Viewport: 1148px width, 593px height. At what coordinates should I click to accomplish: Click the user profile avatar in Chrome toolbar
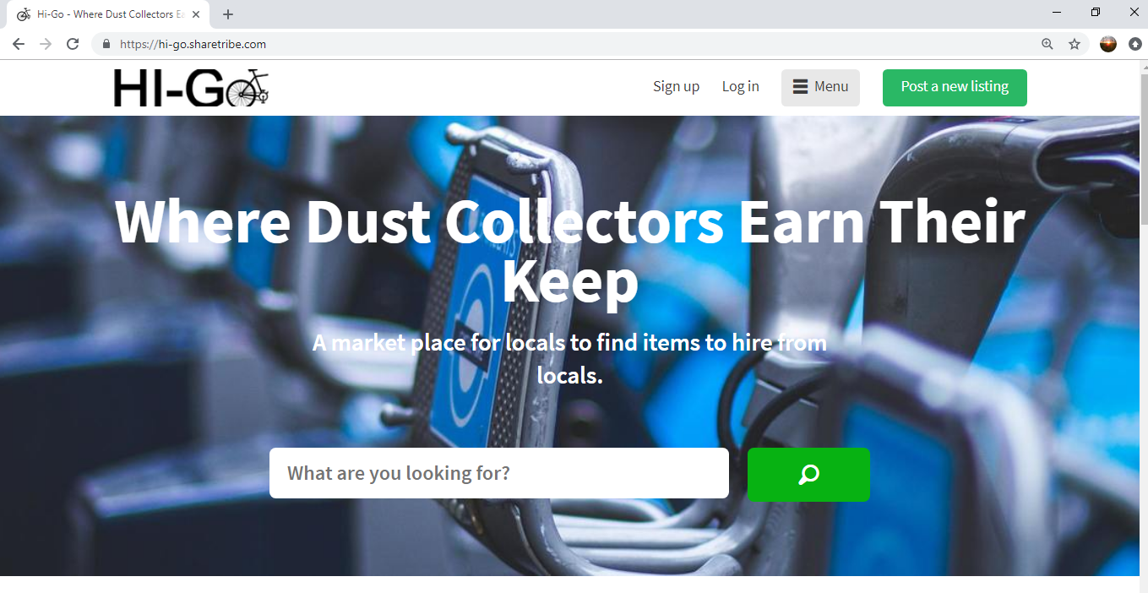tap(1108, 44)
